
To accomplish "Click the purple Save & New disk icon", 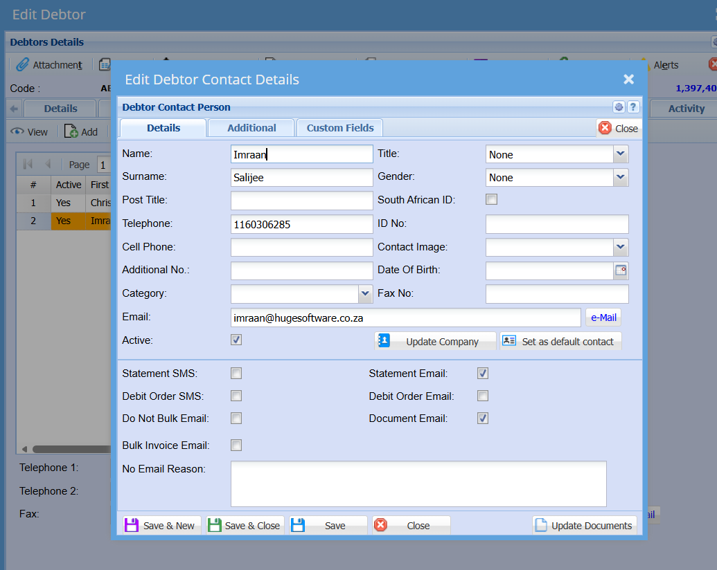I will (x=132, y=525).
